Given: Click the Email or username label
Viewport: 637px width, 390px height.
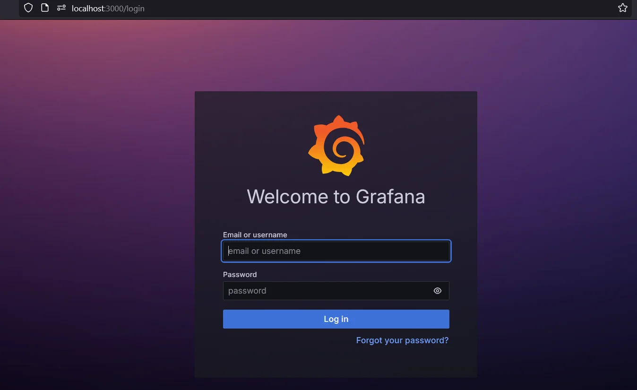Looking at the screenshot, I should pyautogui.click(x=255, y=235).
